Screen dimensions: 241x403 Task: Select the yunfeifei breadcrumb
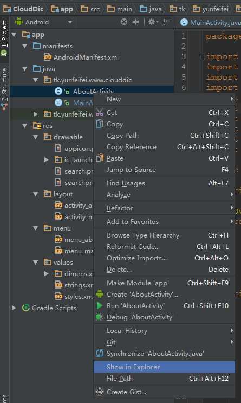point(211,9)
